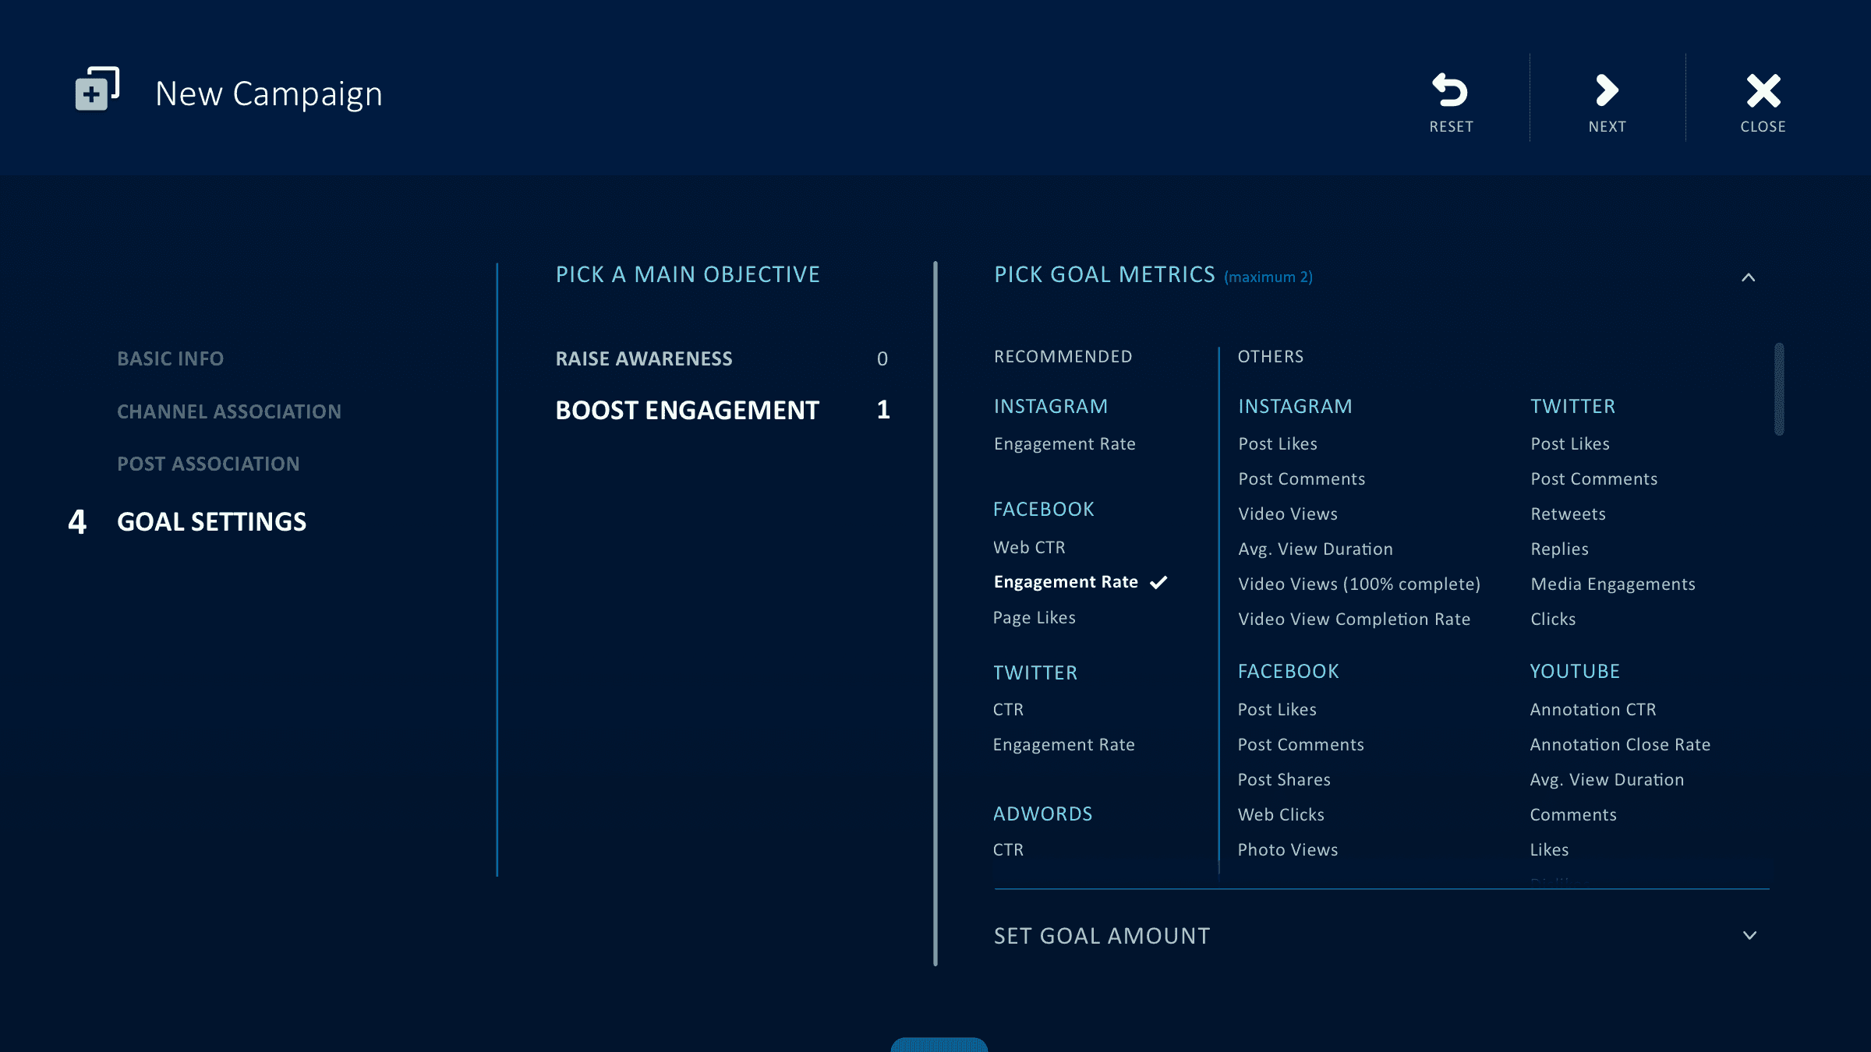Click the Close X icon
The height and width of the screenshot is (1052, 1871).
point(1763,90)
